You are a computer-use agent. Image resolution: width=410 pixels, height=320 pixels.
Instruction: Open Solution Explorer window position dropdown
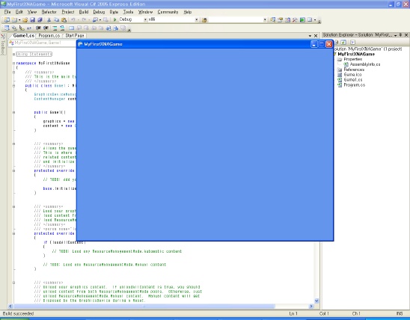[395, 35]
